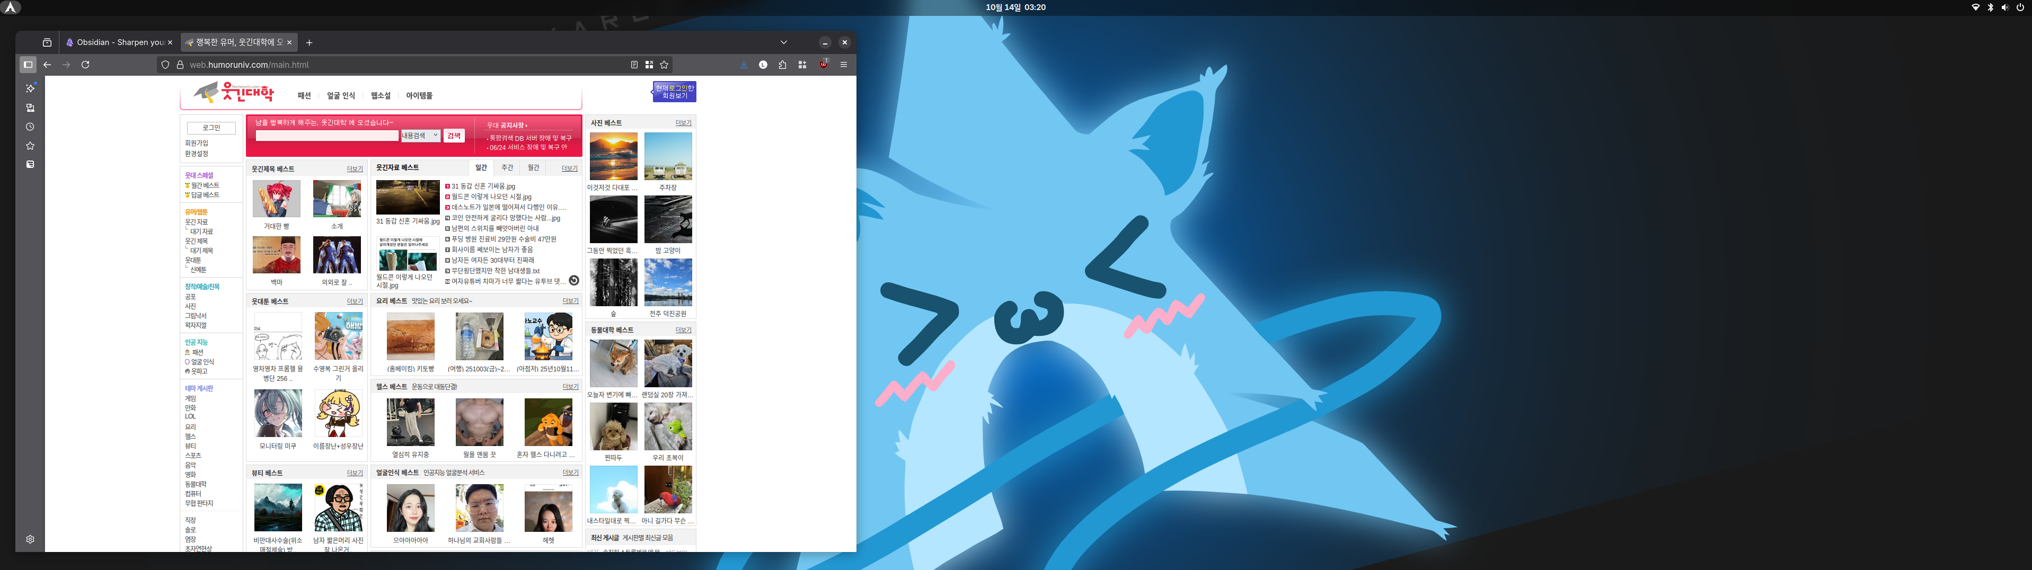Click the site search text field
Image resolution: width=2032 pixels, height=570 pixels.
point(326,136)
